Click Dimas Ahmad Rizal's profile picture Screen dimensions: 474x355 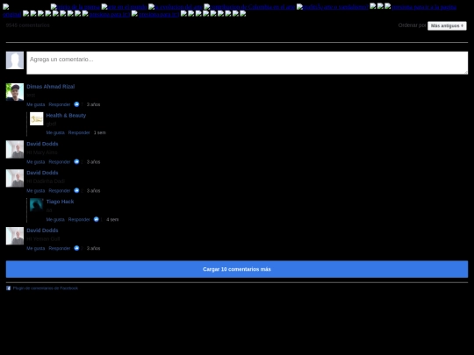pos(15,92)
